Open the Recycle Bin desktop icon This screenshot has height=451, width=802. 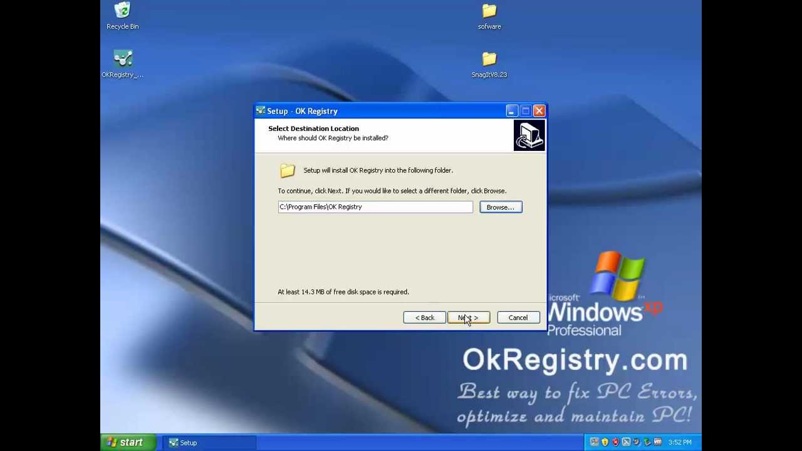(x=123, y=16)
